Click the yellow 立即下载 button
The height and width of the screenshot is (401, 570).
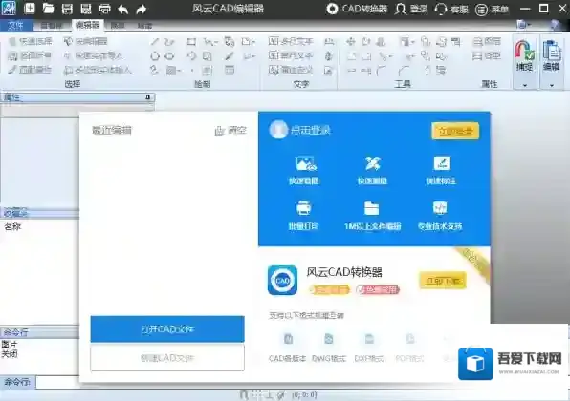(x=443, y=280)
